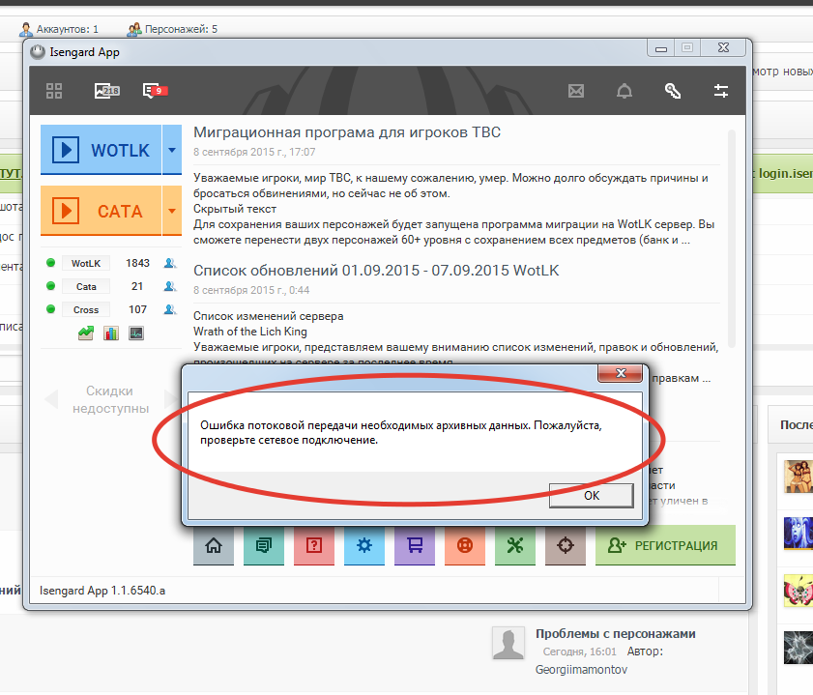Minimize the Isengard App window
Screen dimensions: 813x695
point(661,48)
